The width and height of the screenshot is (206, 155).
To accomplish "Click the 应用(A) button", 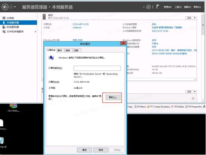I will [117, 150].
